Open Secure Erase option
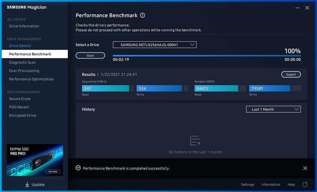The height and width of the screenshot is (192, 317). 20,99
